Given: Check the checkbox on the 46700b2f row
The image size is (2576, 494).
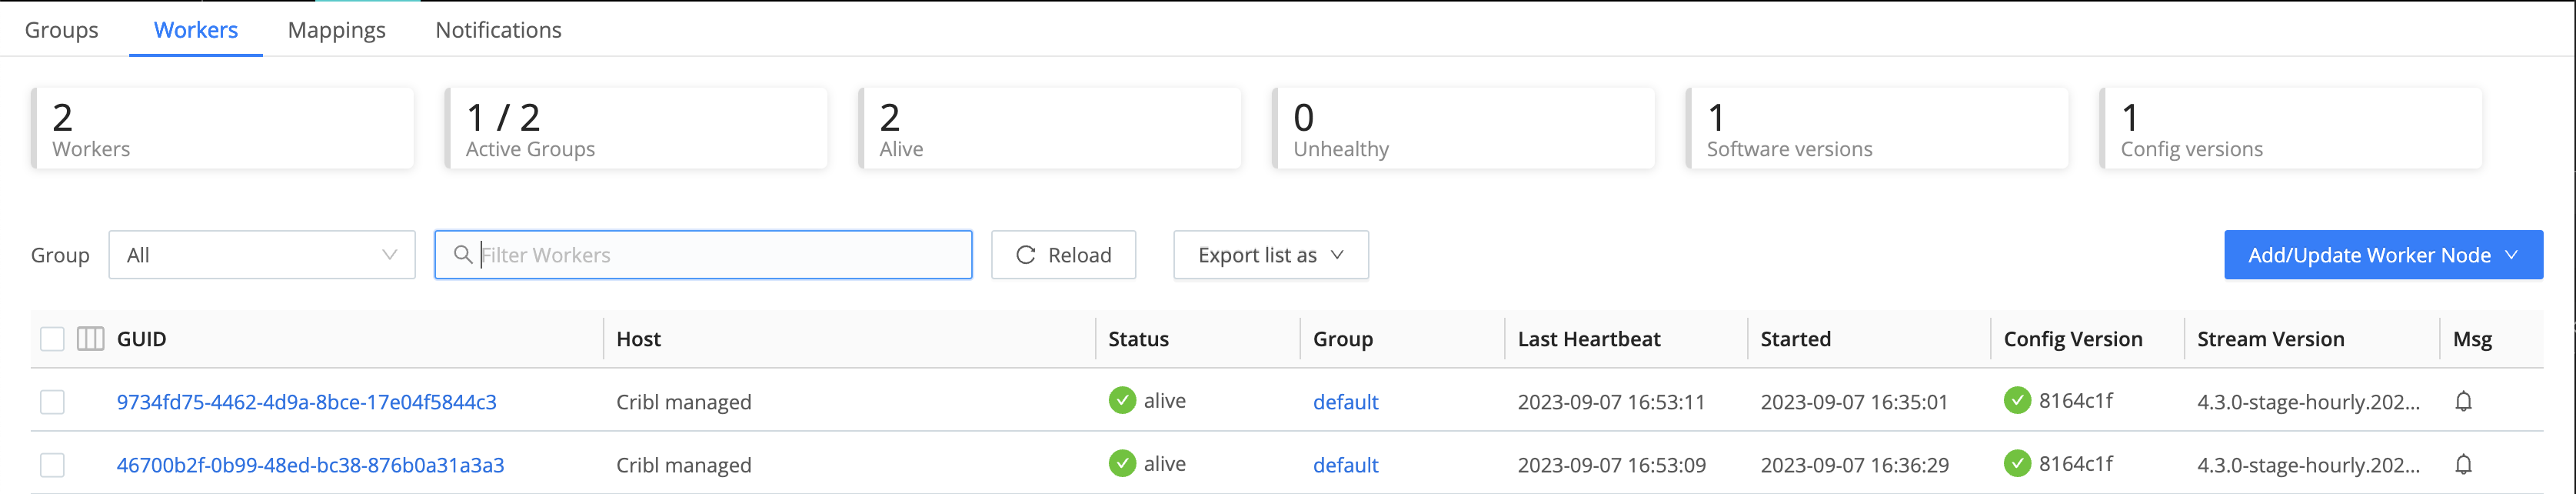Looking at the screenshot, I should pyautogui.click(x=52, y=464).
